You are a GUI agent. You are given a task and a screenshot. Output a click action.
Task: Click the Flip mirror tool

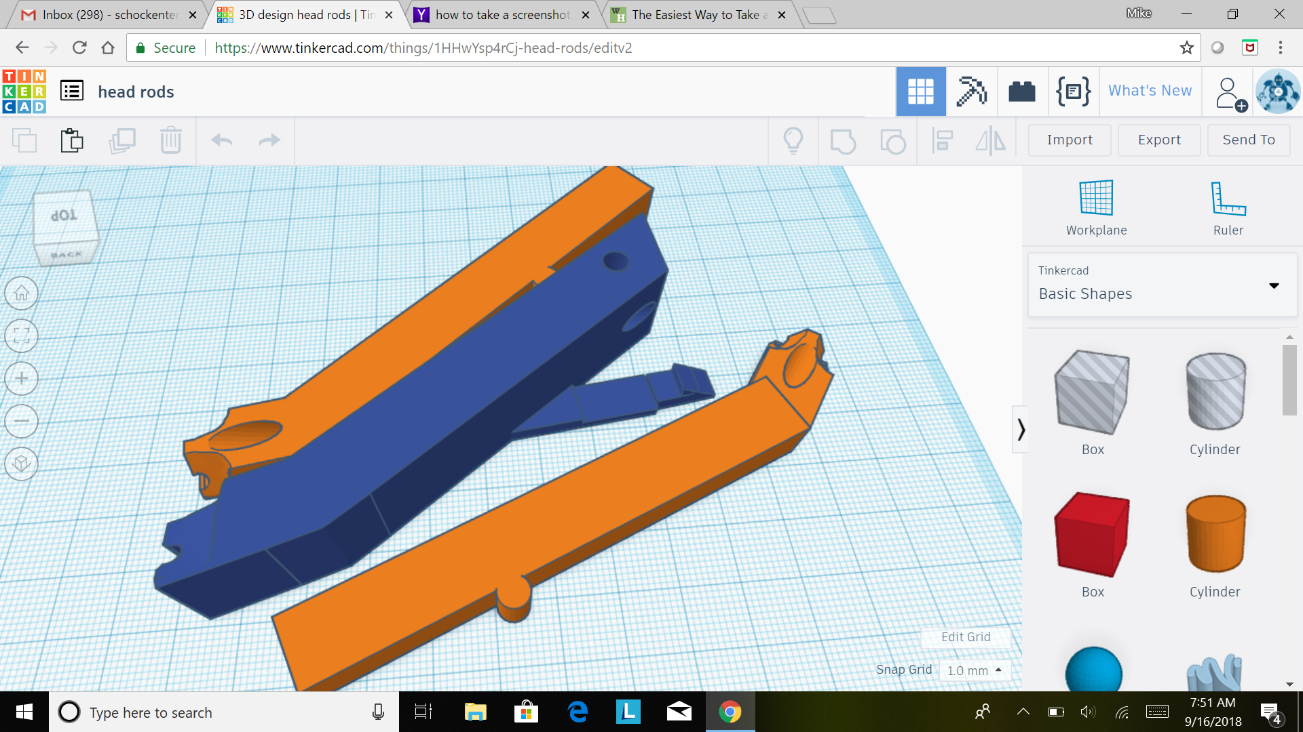click(991, 140)
